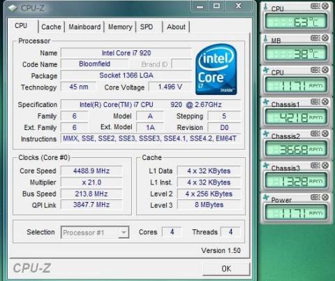Switch to the Cache tab
Screen dimensions: 335x281
pos(51,27)
